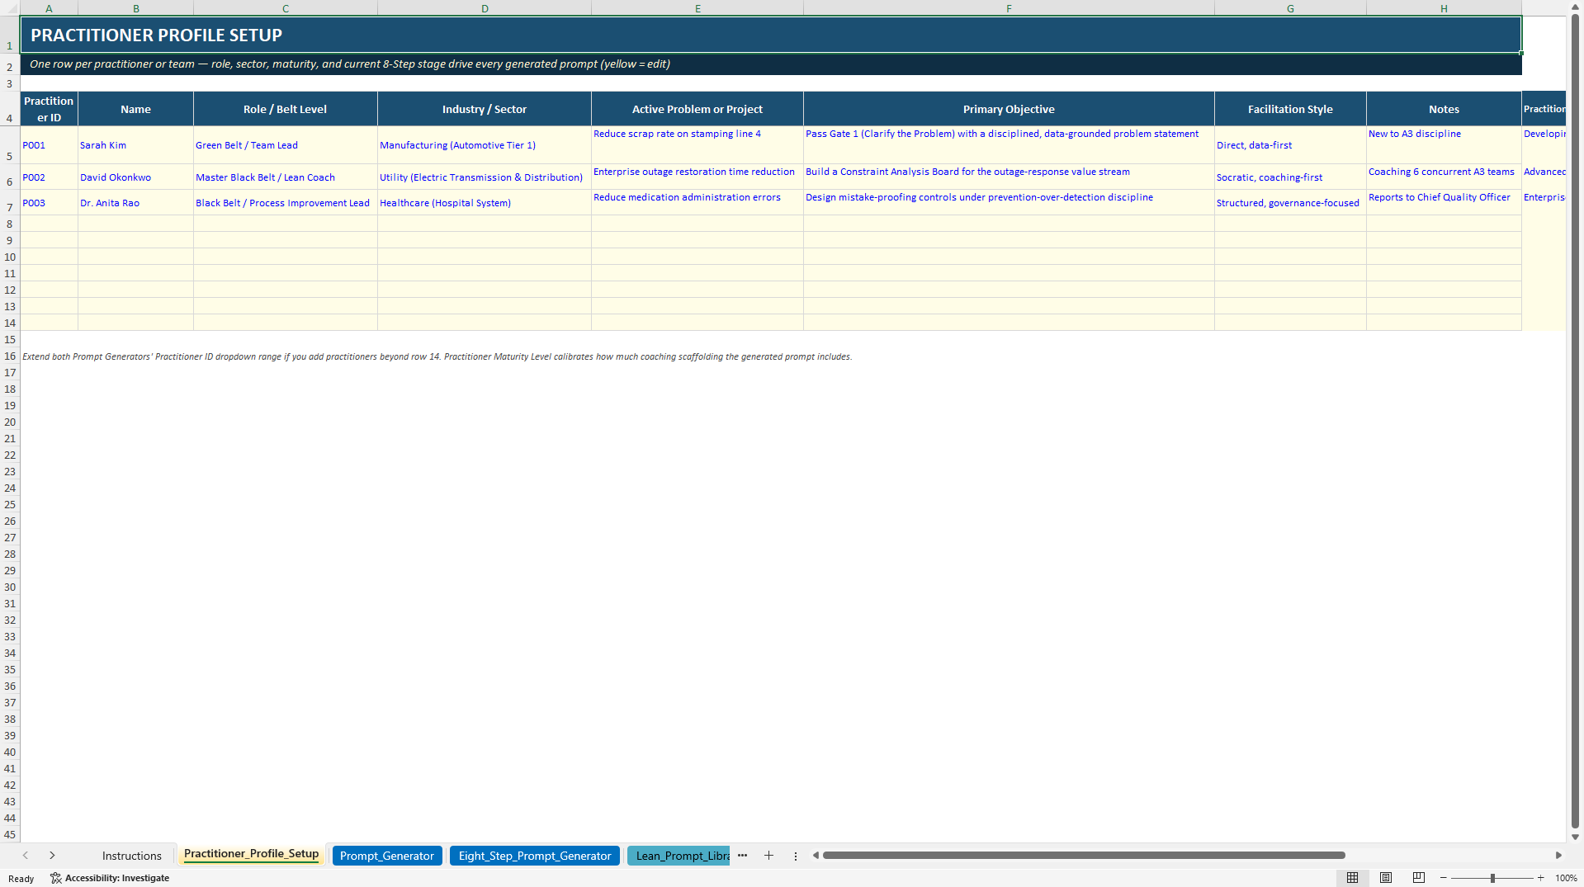This screenshot has height=887, width=1584.
Task: Click the zoom in plus icon
Action: (x=1540, y=878)
